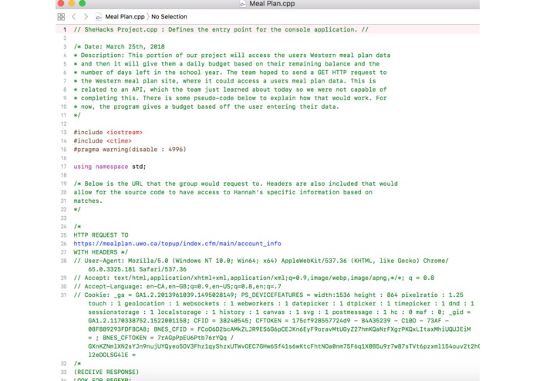The width and height of the screenshot is (536, 381).
Task: Click the Meal Plan.cpp file icon in jump bar
Action: pyautogui.click(x=99, y=17)
